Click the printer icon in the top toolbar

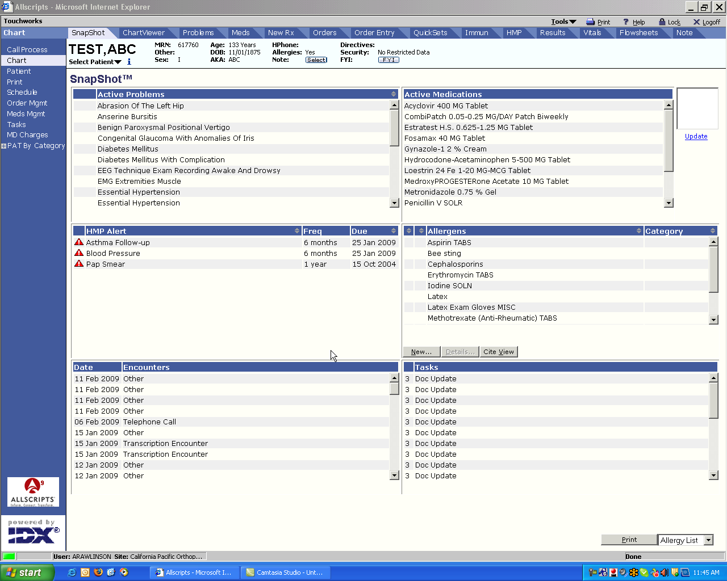coord(590,22)
